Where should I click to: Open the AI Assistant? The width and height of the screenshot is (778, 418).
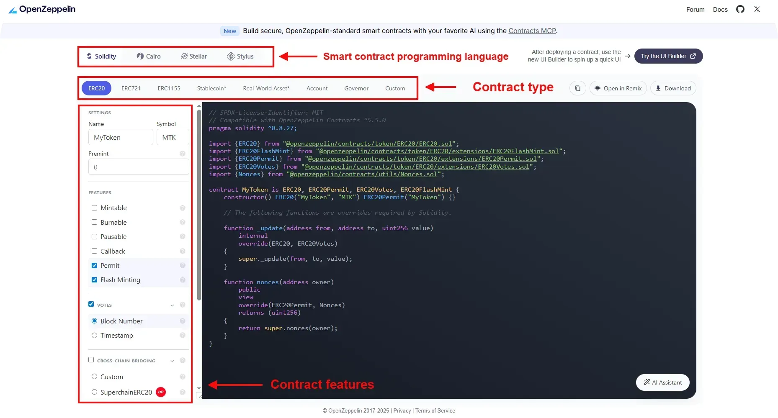(x=662, y=382)
